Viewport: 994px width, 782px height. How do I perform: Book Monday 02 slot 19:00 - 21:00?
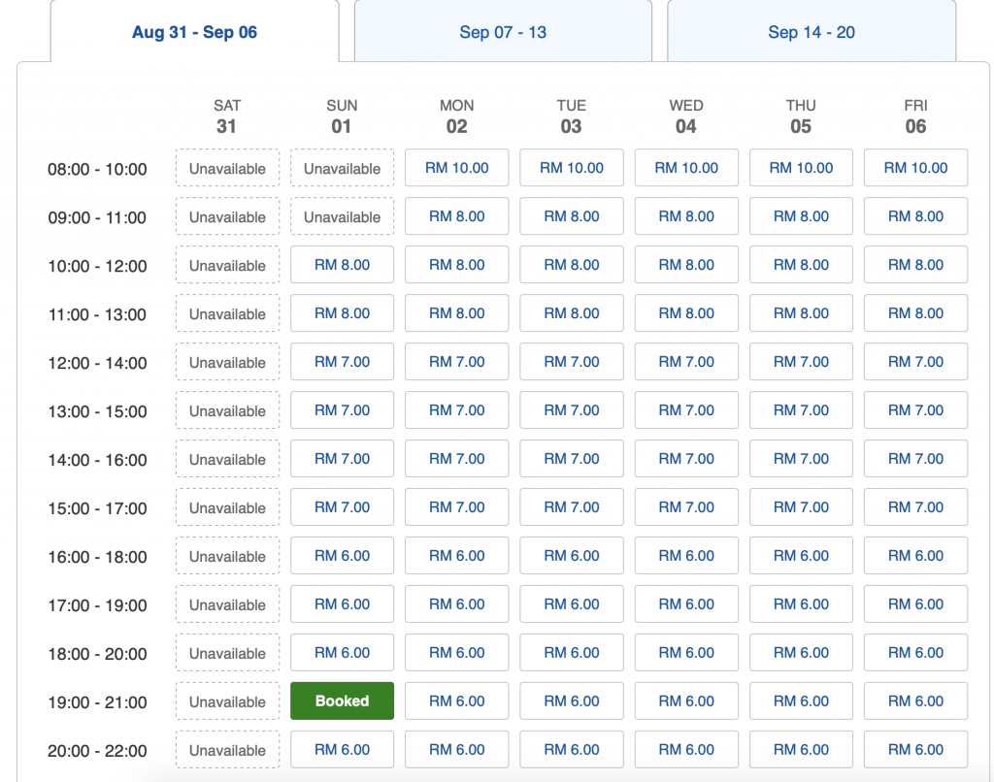click(456, 701)
